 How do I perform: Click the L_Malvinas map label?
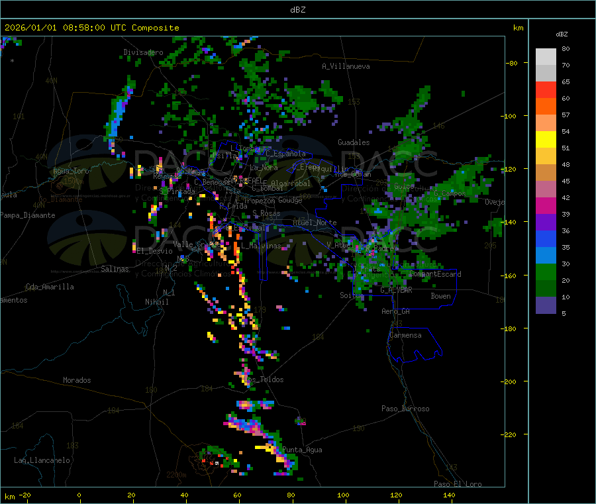(261, 246)
